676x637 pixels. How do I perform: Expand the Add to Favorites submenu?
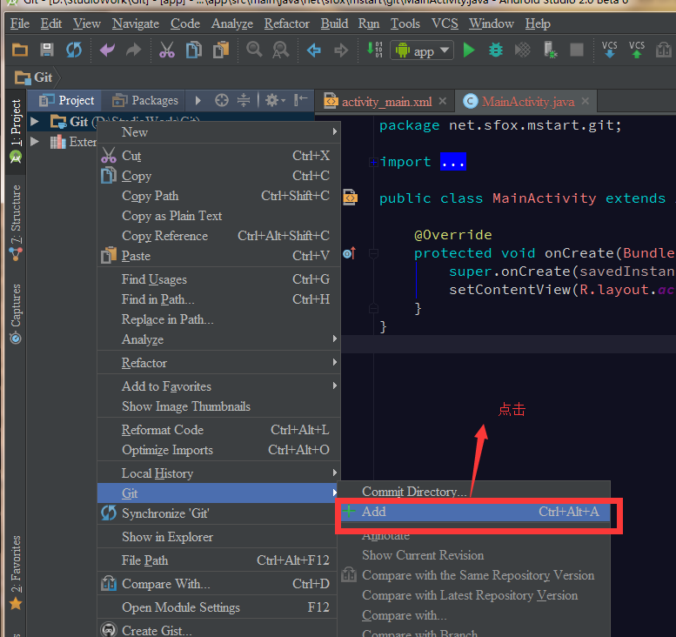coord(218,386)
